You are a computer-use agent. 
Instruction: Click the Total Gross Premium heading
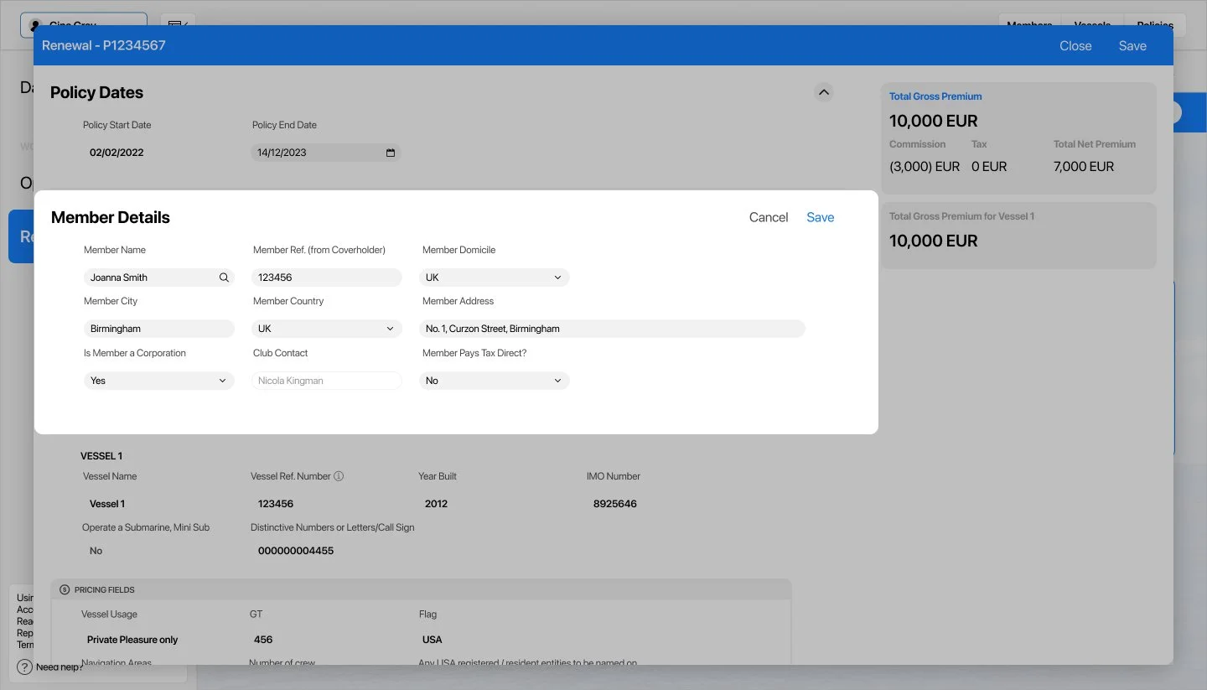click(935, 96)
